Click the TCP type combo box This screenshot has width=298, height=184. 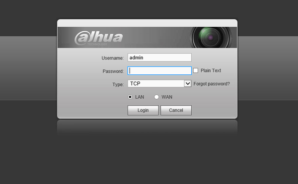point(159,83)
